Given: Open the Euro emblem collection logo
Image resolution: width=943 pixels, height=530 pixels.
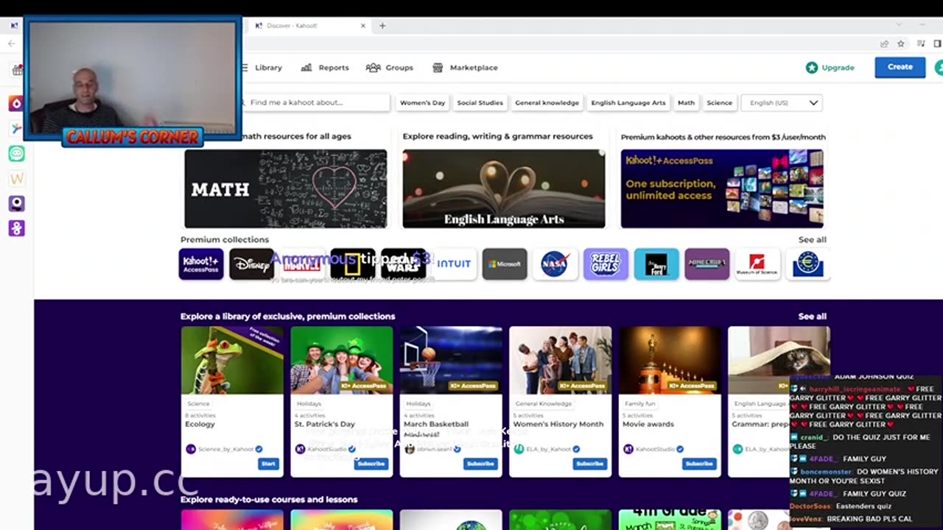Looking at the screenshot, I should (807, 264).
